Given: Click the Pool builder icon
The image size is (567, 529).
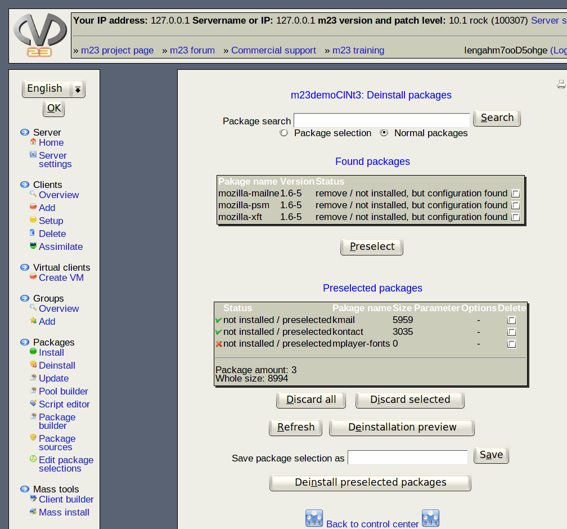Looking at the screenshot, I should point(33,391).
